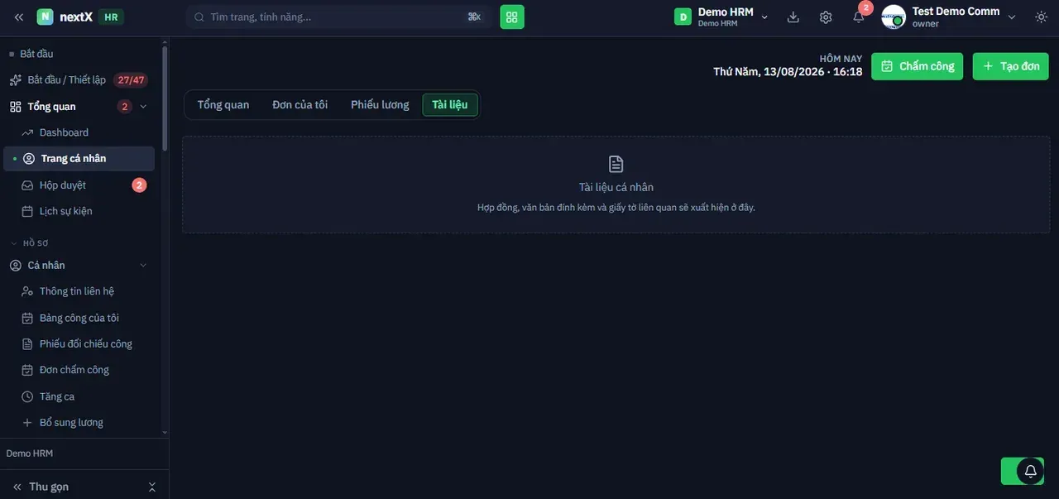Screen dimensions: 1059x499
Task: Click the floating bell button at bottom right
Action: [1031, 471]
